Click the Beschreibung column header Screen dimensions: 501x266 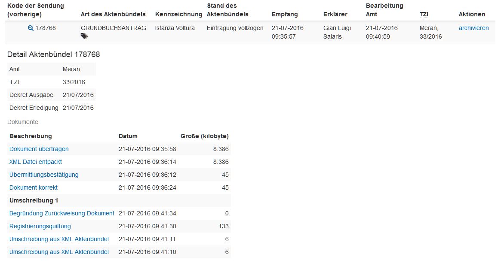tap(31, 136)
